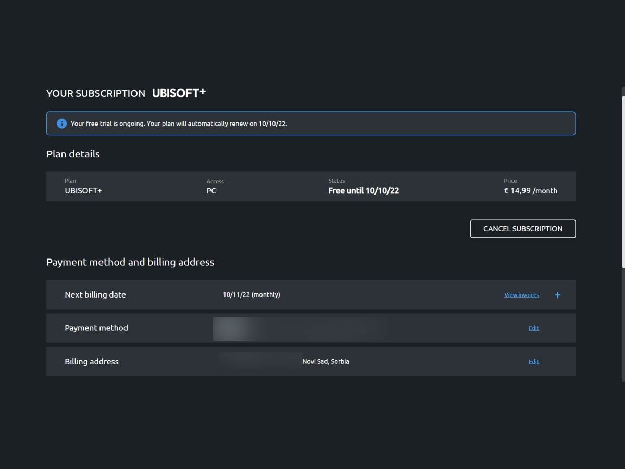Click the 'Free until 10/10/22' status
Image resolution: width=625 pixels, height=469 pixels.
(364, 191)
